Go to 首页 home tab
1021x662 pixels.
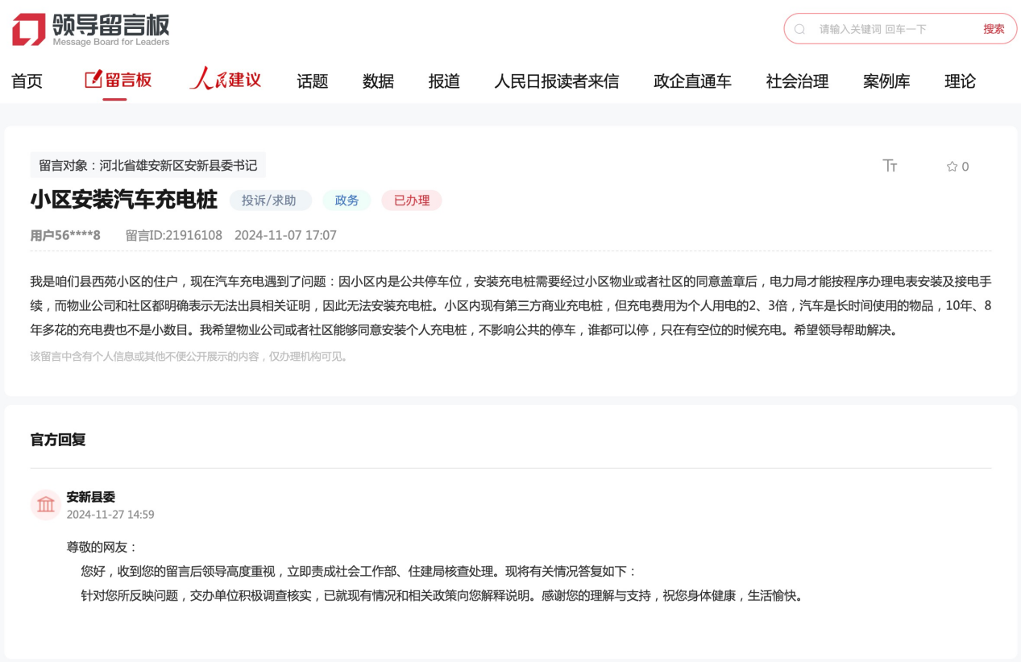(27, 81)
